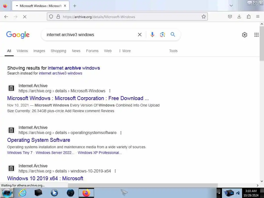This screenshot has height=198, width=264.
Task: Open the tracking protection shield icon
Action: (x=51, y=16)
